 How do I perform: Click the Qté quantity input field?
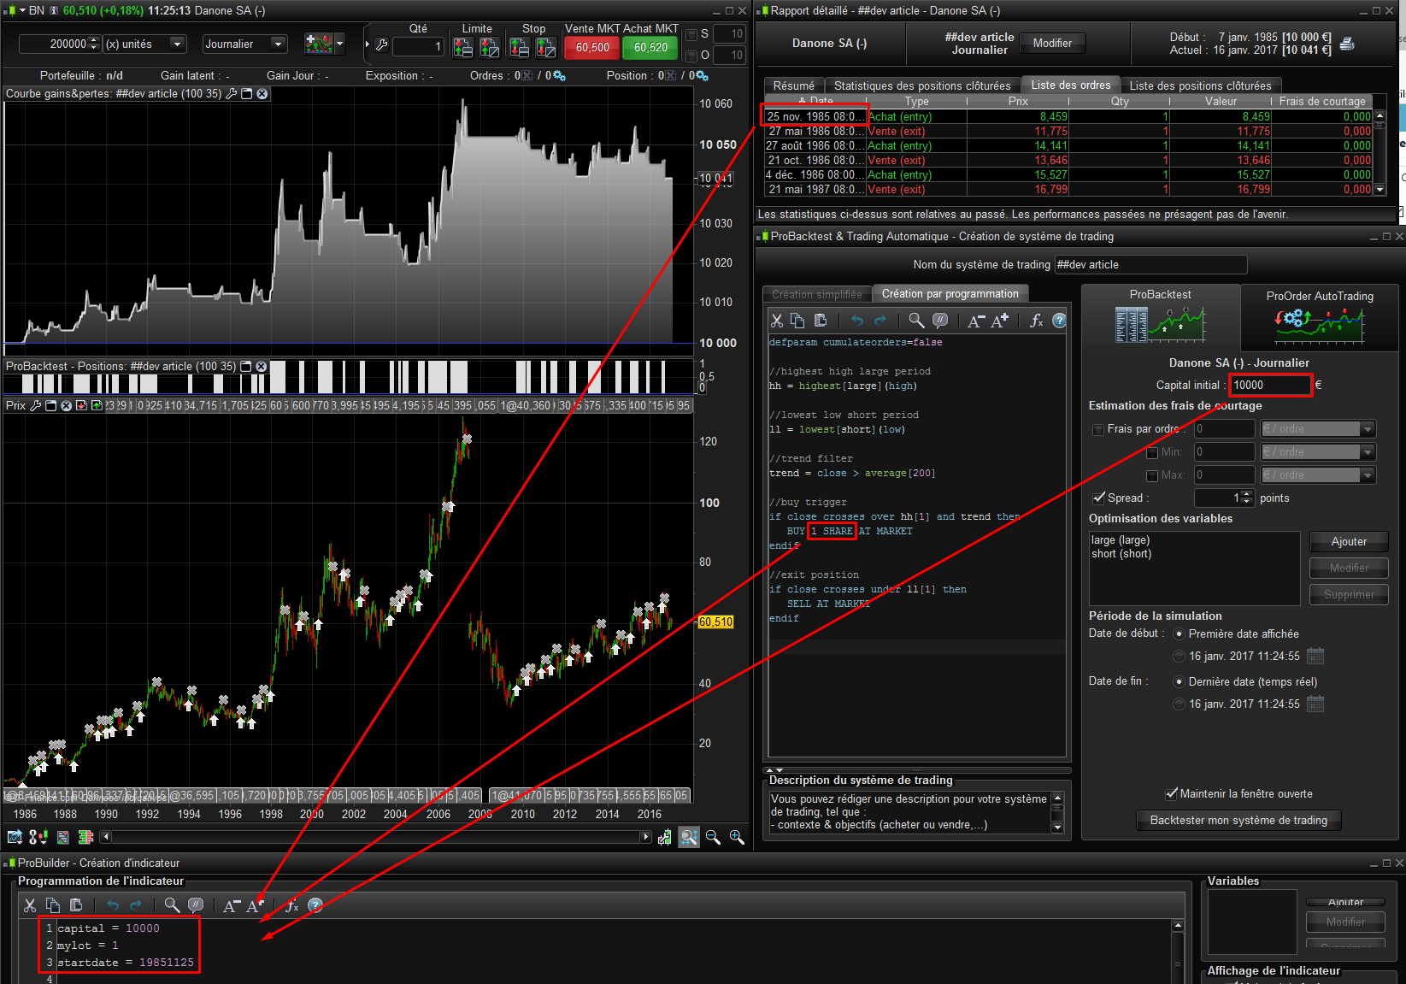pyautogui.click(x=419, y=46)
